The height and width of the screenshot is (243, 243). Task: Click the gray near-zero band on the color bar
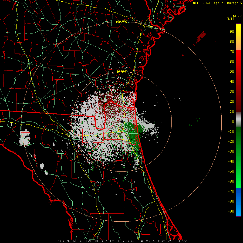[x=238, y=120]
